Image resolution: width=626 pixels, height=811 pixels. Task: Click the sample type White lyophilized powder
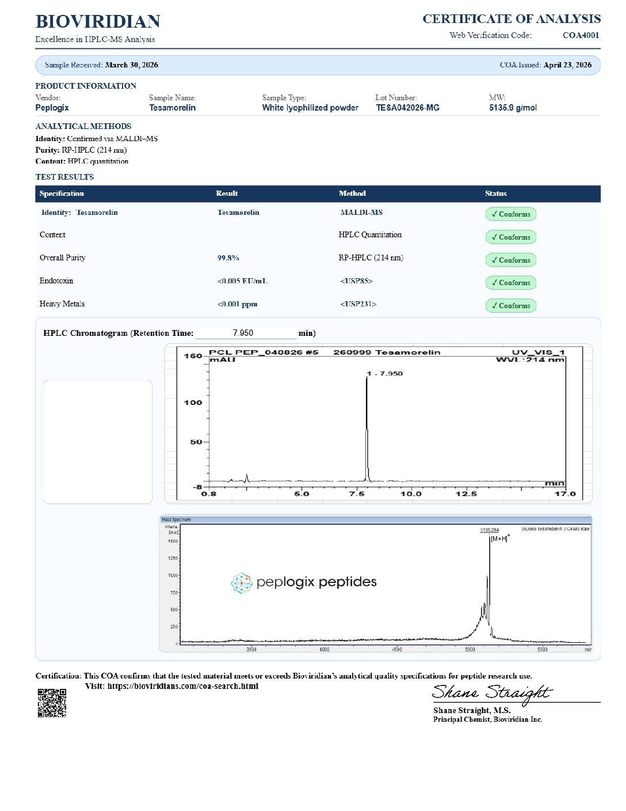click(310, 108)
